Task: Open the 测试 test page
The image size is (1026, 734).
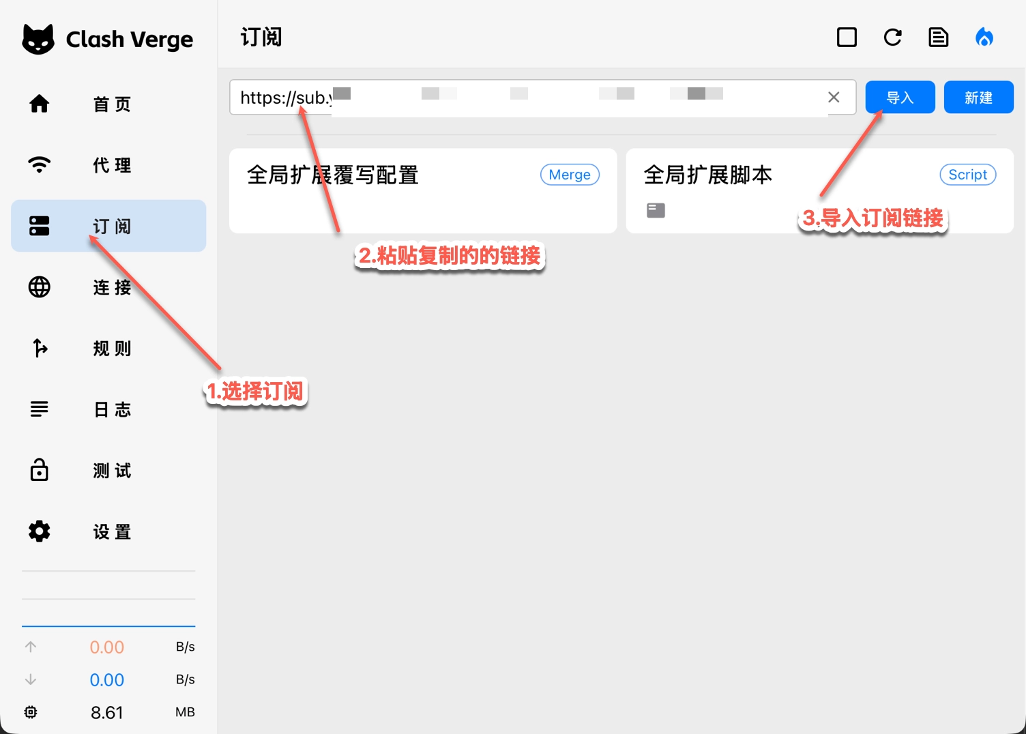Action: (108, 470)
